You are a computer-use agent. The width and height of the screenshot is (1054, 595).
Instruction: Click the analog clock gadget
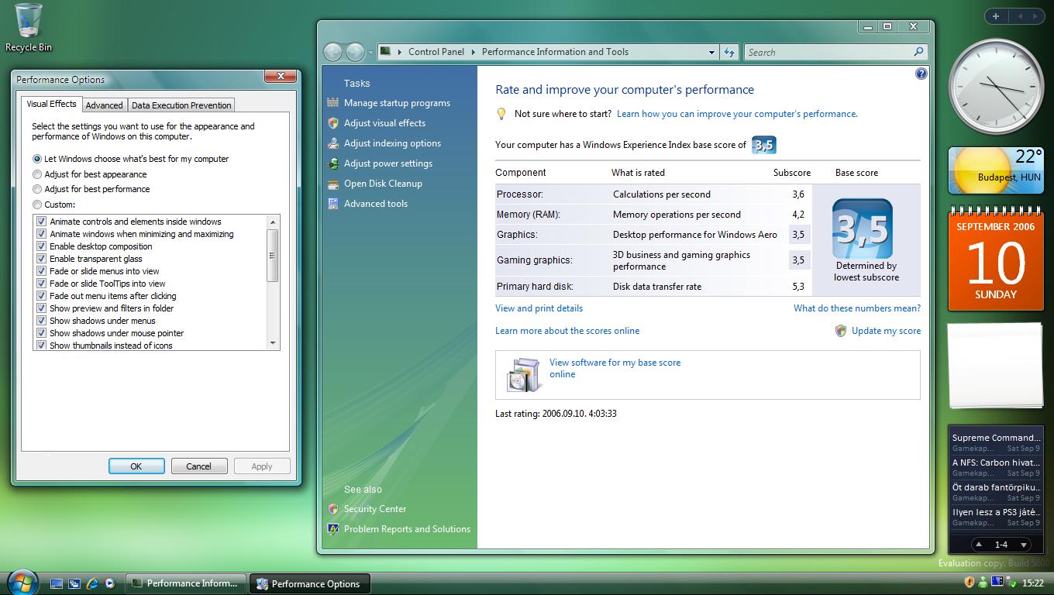pos(996,87)
